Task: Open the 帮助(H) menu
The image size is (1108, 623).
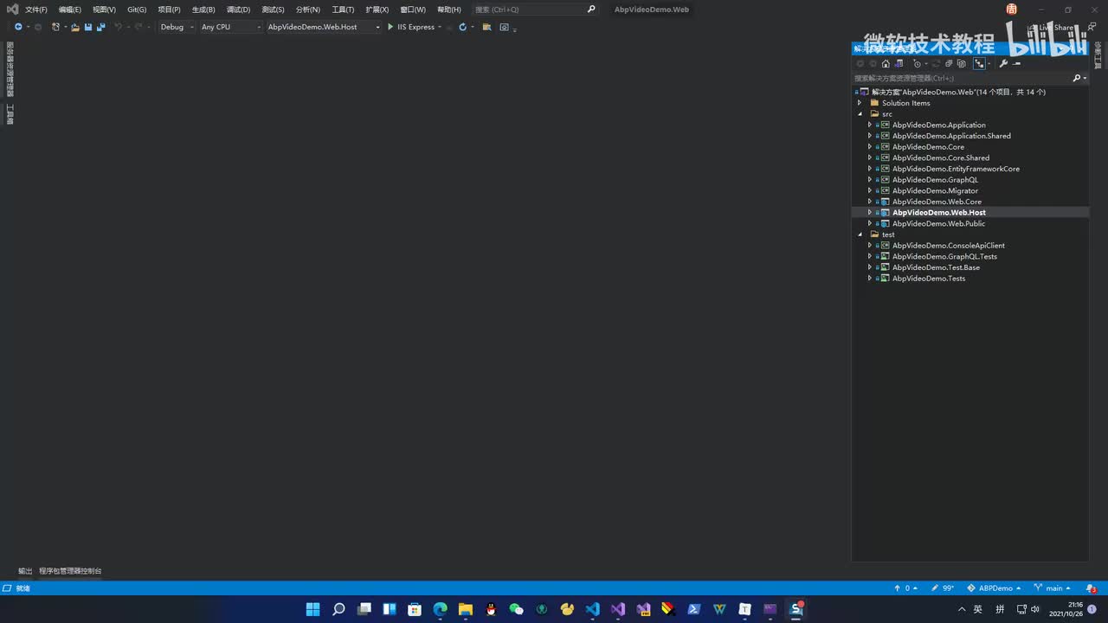Action: 449,10
